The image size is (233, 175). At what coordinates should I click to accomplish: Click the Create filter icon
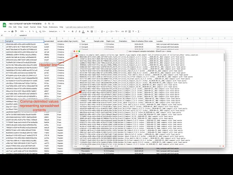(x=133, y=32)
